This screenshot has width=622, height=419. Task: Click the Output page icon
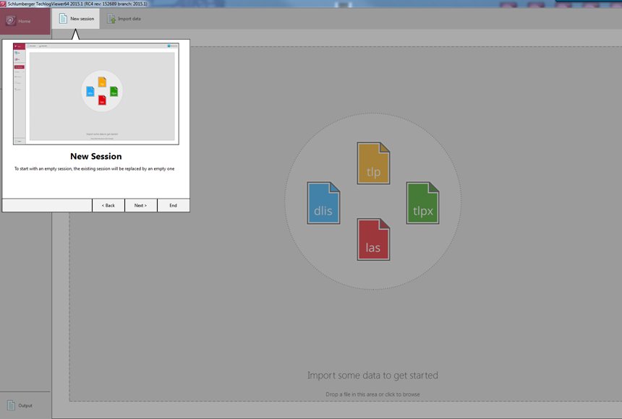[11, 405]
